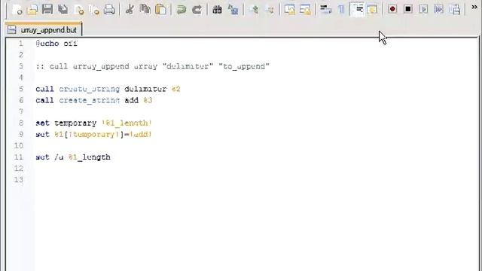Click line number 5 in the margin

pyautogui.click(x=21, y=89)
